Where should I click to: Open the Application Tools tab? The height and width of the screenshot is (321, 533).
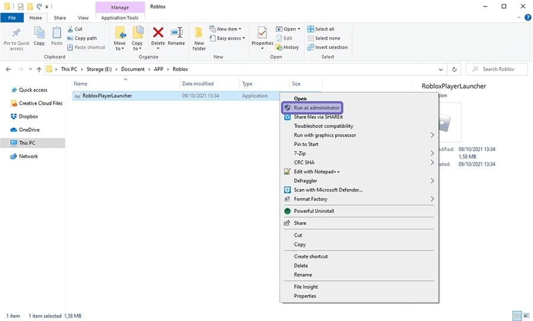pyautogui.click(x=120, y=18)
